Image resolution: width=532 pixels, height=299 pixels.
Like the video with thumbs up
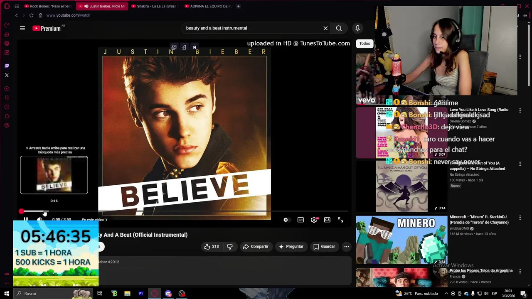[212, 247]
